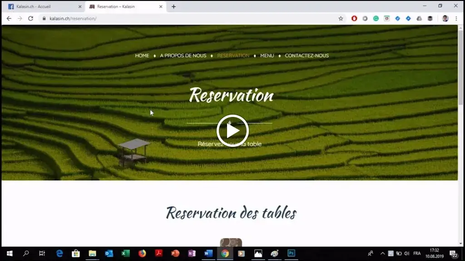Image resolution: width=465 pixels, height=261 pixels.
Task: Open the Windows Start menu
Action: (9, 254)
